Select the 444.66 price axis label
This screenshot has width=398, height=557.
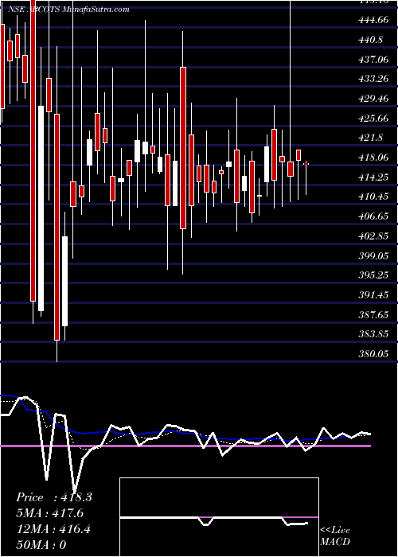[373, 20]
